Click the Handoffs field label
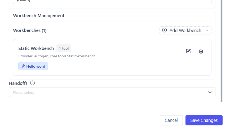This screenshot has width=230, height=130. tap(18, 83)
